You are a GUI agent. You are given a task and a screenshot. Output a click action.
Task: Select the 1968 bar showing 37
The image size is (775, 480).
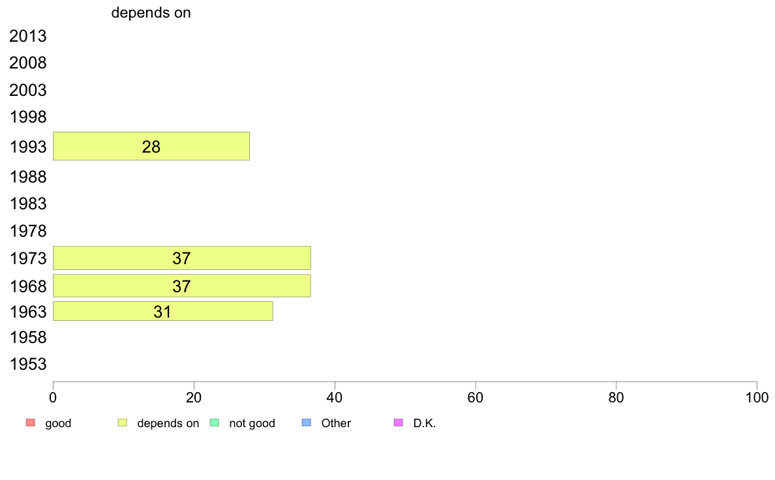click(x=182, y=286)
